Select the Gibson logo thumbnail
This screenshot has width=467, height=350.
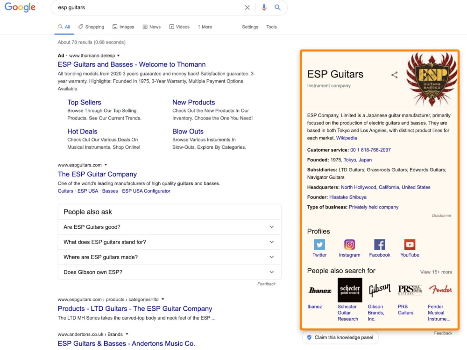pyautogui.click(x=380, y=290)
